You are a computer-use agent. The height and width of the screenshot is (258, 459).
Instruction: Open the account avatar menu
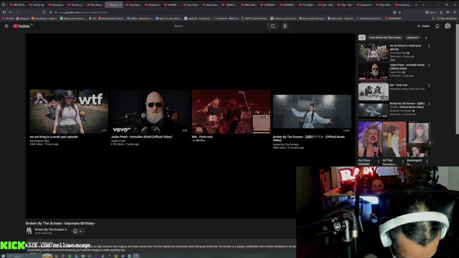pos(448,26)
